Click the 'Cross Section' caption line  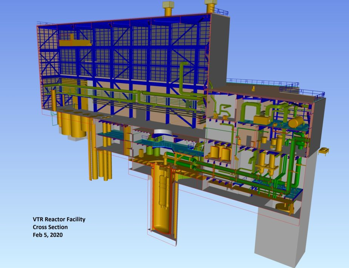(x=50, y=227)
